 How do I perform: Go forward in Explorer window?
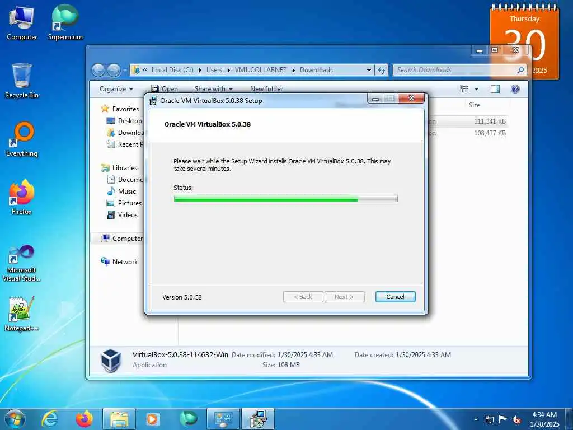114,70
